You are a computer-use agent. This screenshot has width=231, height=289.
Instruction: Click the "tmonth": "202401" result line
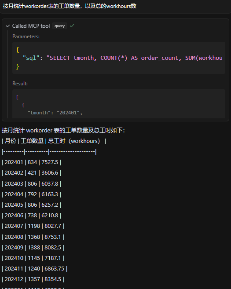coord(55,113)
